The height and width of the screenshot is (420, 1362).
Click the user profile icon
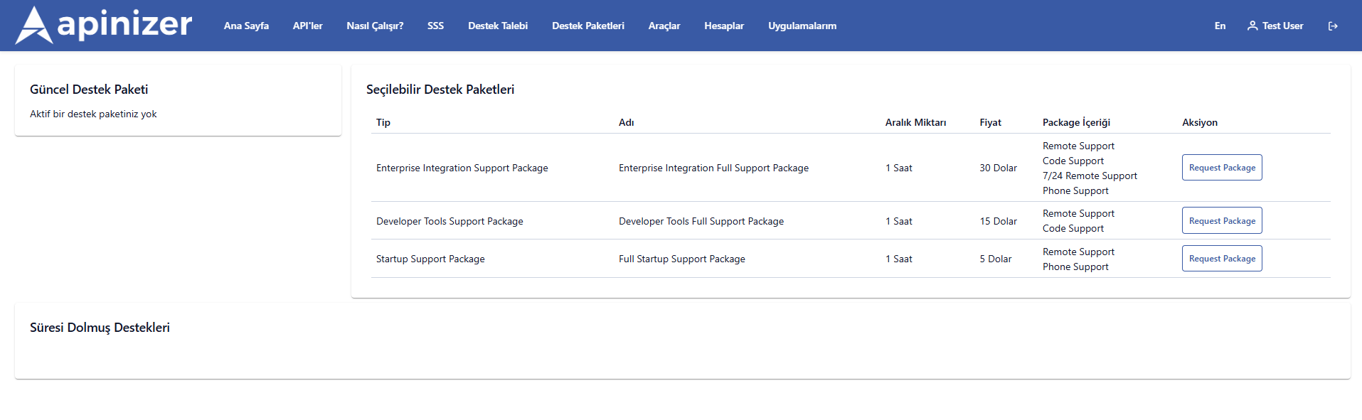pos(1252,26)
